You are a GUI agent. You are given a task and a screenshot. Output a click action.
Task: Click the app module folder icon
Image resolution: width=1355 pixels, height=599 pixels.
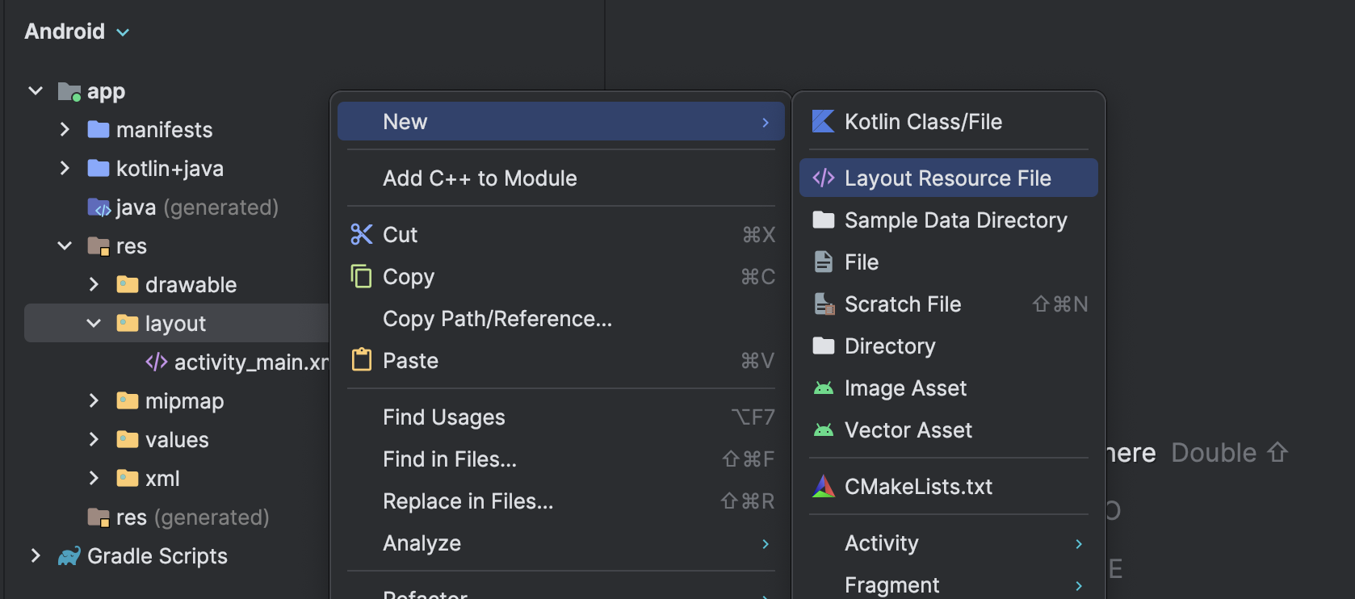click(69, 92)
